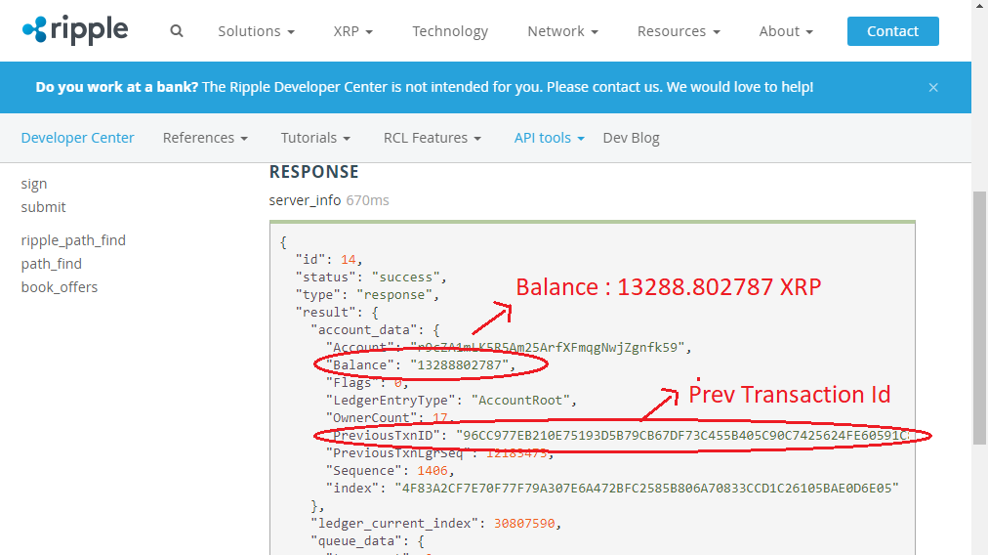
Task: Select ripple_path_find in sidebar
Action: (x=73, y=240)
